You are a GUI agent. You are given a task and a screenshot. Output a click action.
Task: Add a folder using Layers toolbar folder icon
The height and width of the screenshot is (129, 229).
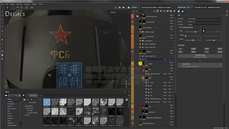(x=171, y=11)
